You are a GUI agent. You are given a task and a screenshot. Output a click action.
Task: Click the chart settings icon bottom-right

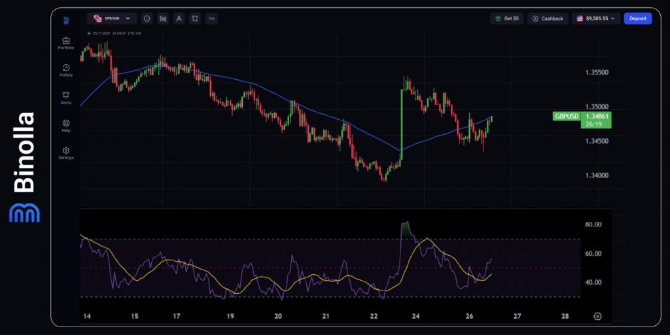pyautogui.click(x=597, y=316)
